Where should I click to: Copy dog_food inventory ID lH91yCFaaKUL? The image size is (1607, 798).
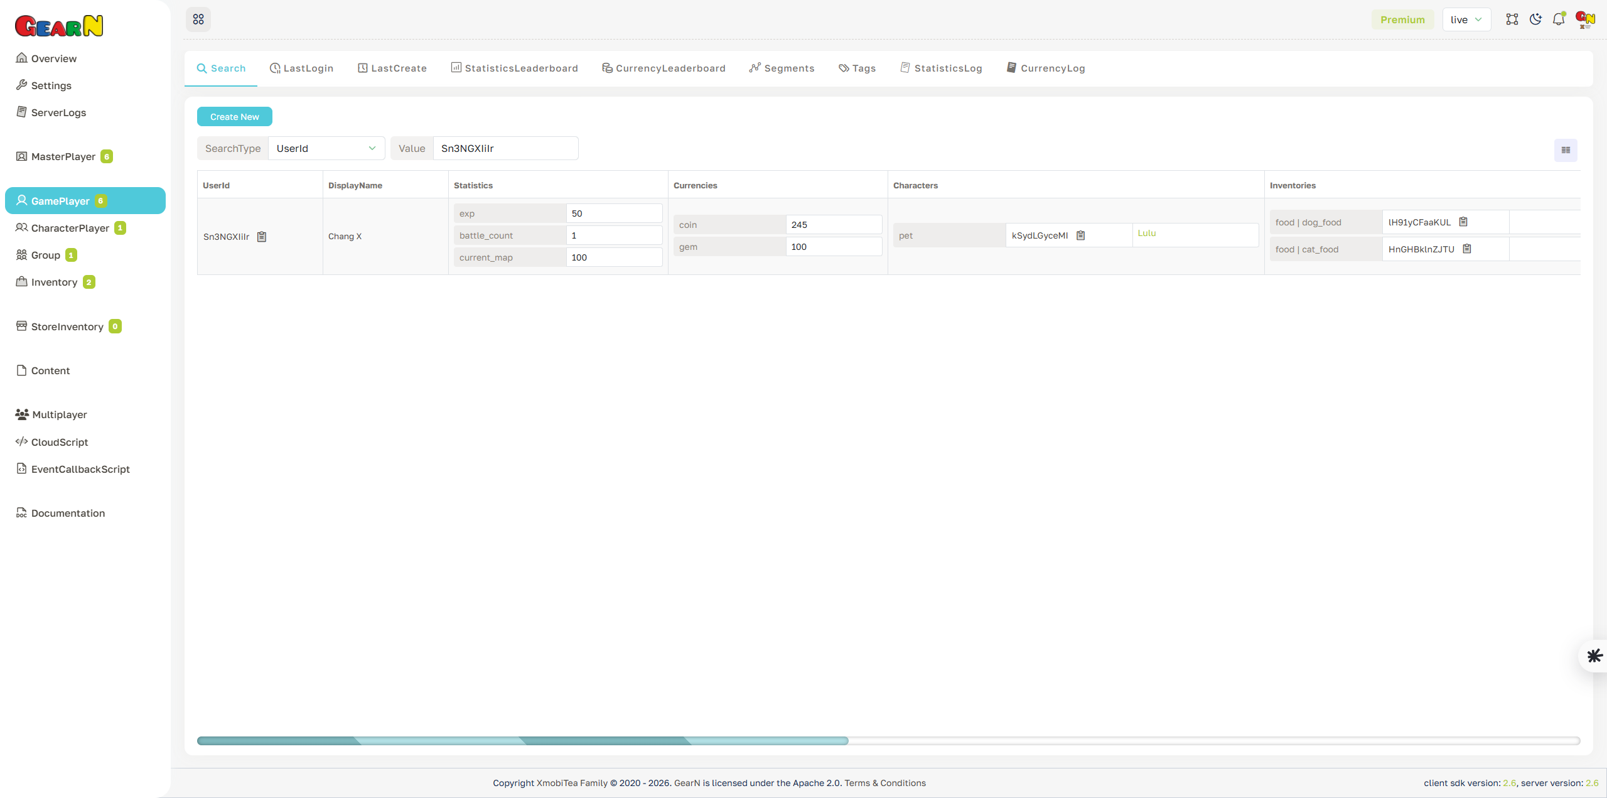coord(1463,221)
